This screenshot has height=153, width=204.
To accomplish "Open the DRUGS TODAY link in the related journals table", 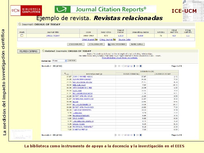I will click(x=78, y=124).
